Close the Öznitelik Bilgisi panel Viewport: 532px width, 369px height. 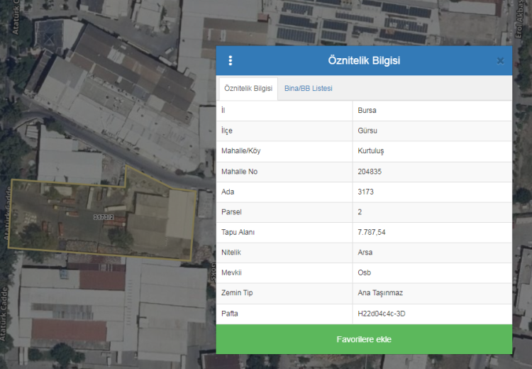(500, 61)
